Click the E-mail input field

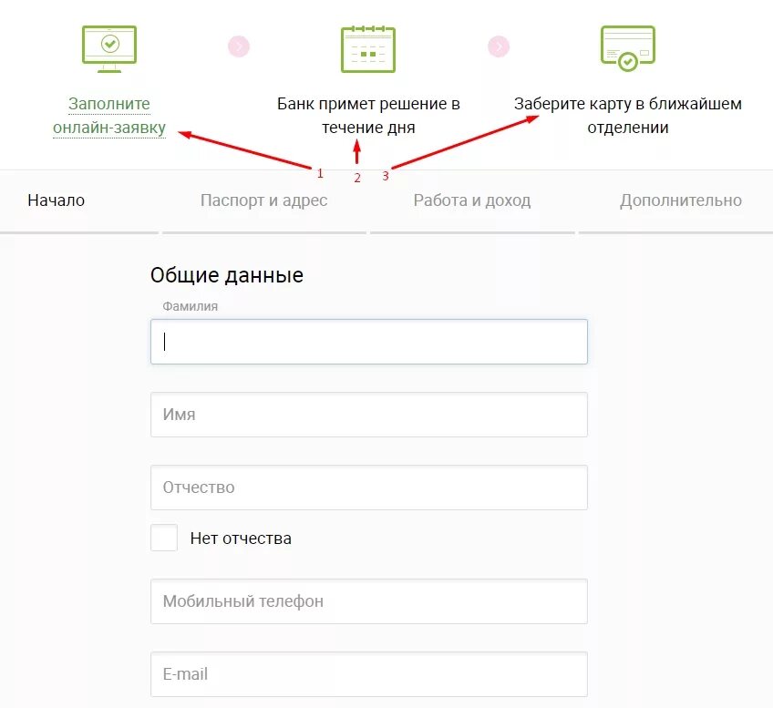pyautogui.click(x=369, y=674)
